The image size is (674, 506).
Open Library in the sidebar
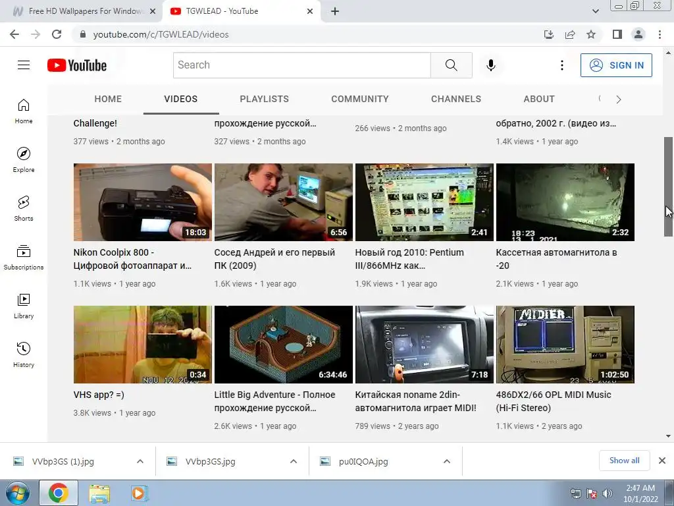point(24,306)
